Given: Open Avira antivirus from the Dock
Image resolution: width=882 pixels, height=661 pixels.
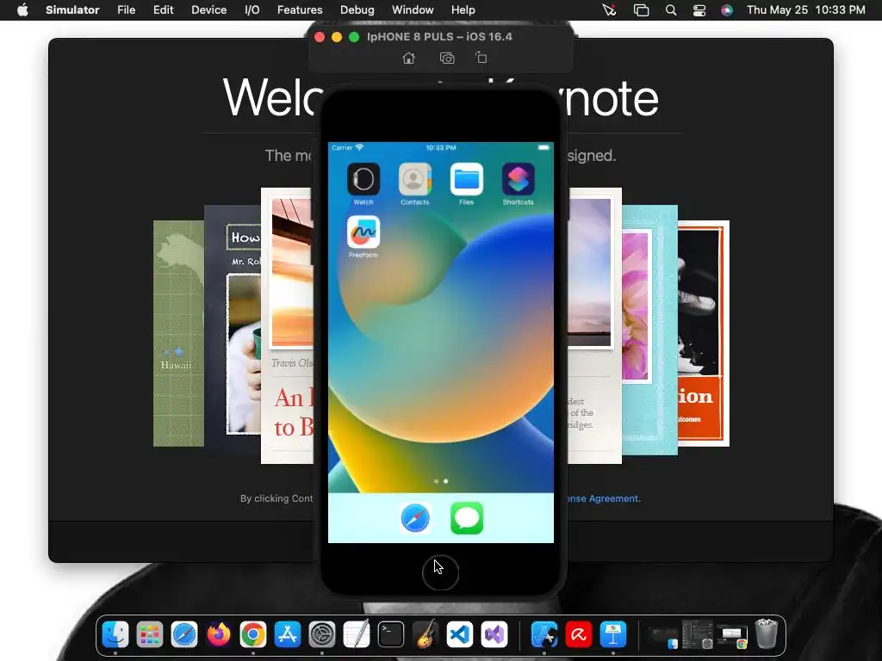Looking at the screenshot, I should click(x=578, y=635).
